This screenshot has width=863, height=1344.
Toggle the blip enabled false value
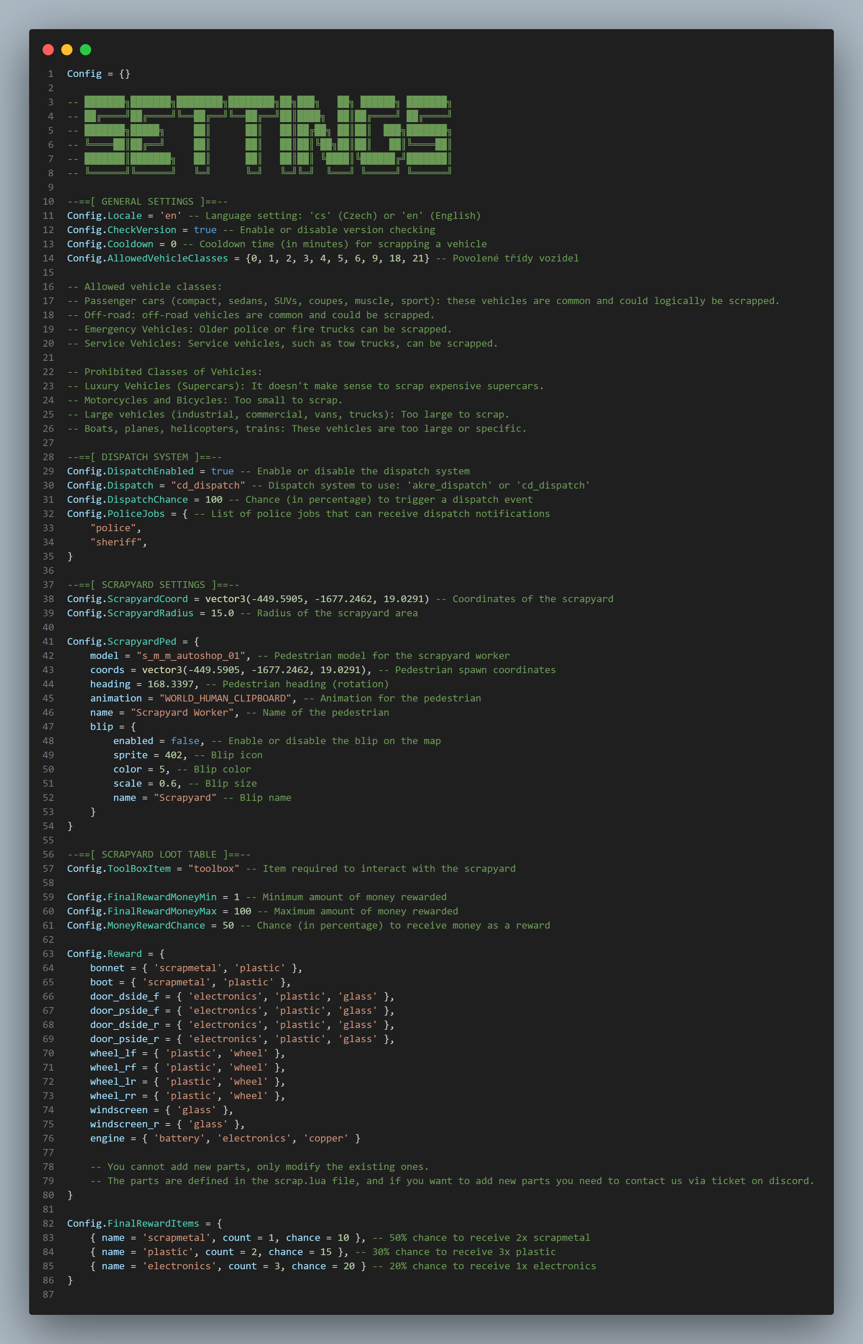tap(185, 741)
